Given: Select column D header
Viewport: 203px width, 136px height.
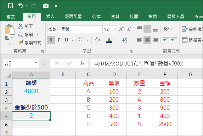Looking at the screenshot, I should point(114,75).
